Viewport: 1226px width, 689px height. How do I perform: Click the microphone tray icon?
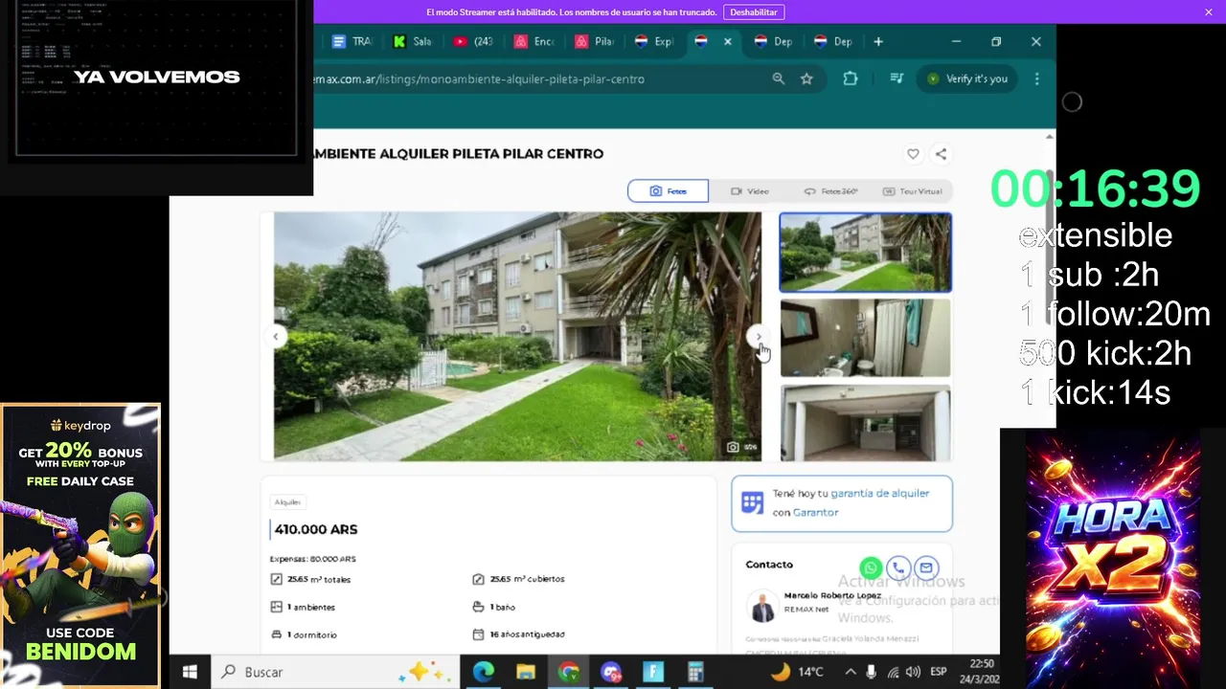tap(872, 672)
